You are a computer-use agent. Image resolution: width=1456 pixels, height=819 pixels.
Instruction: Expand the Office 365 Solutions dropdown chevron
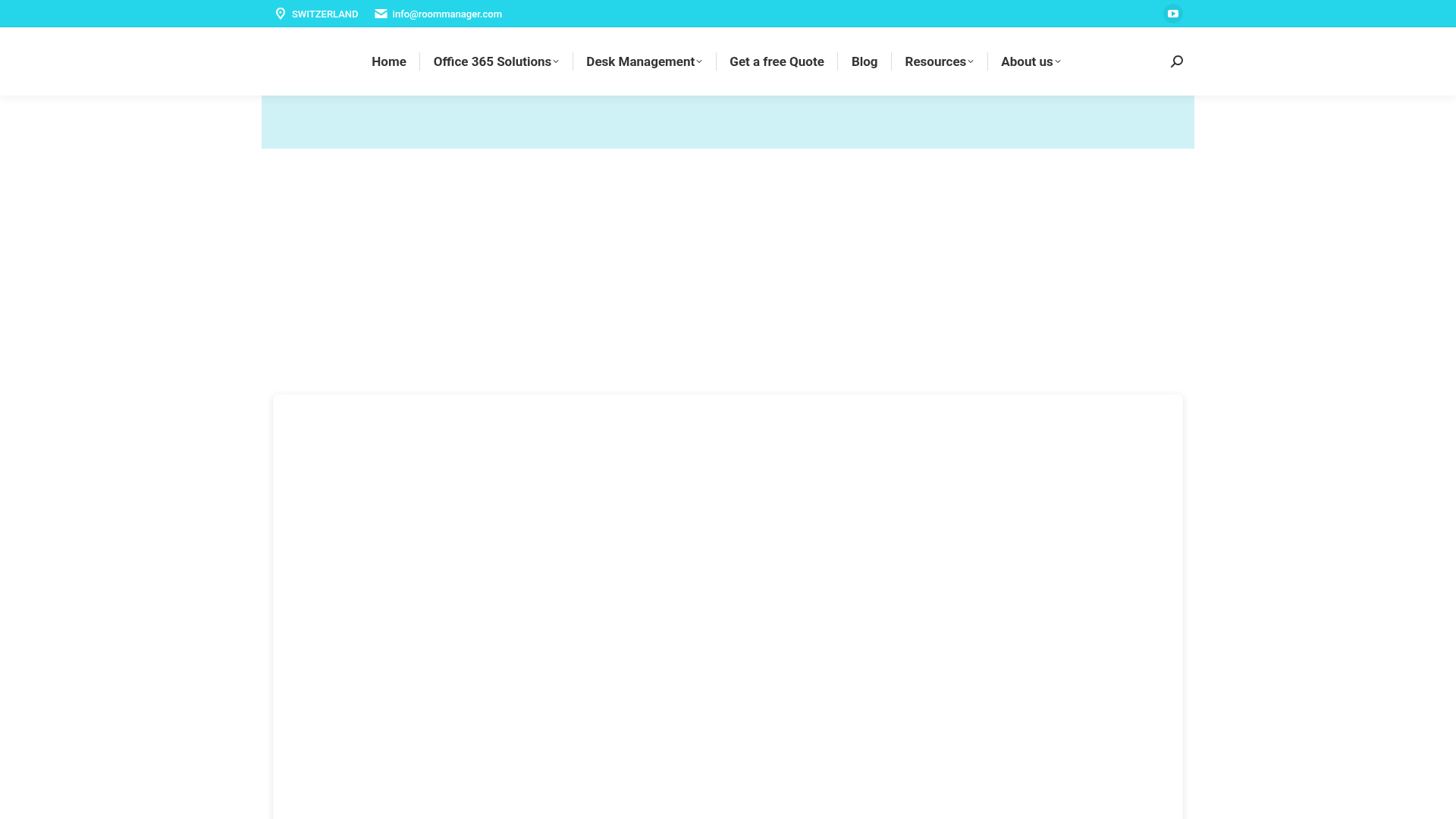coord(556,61)
